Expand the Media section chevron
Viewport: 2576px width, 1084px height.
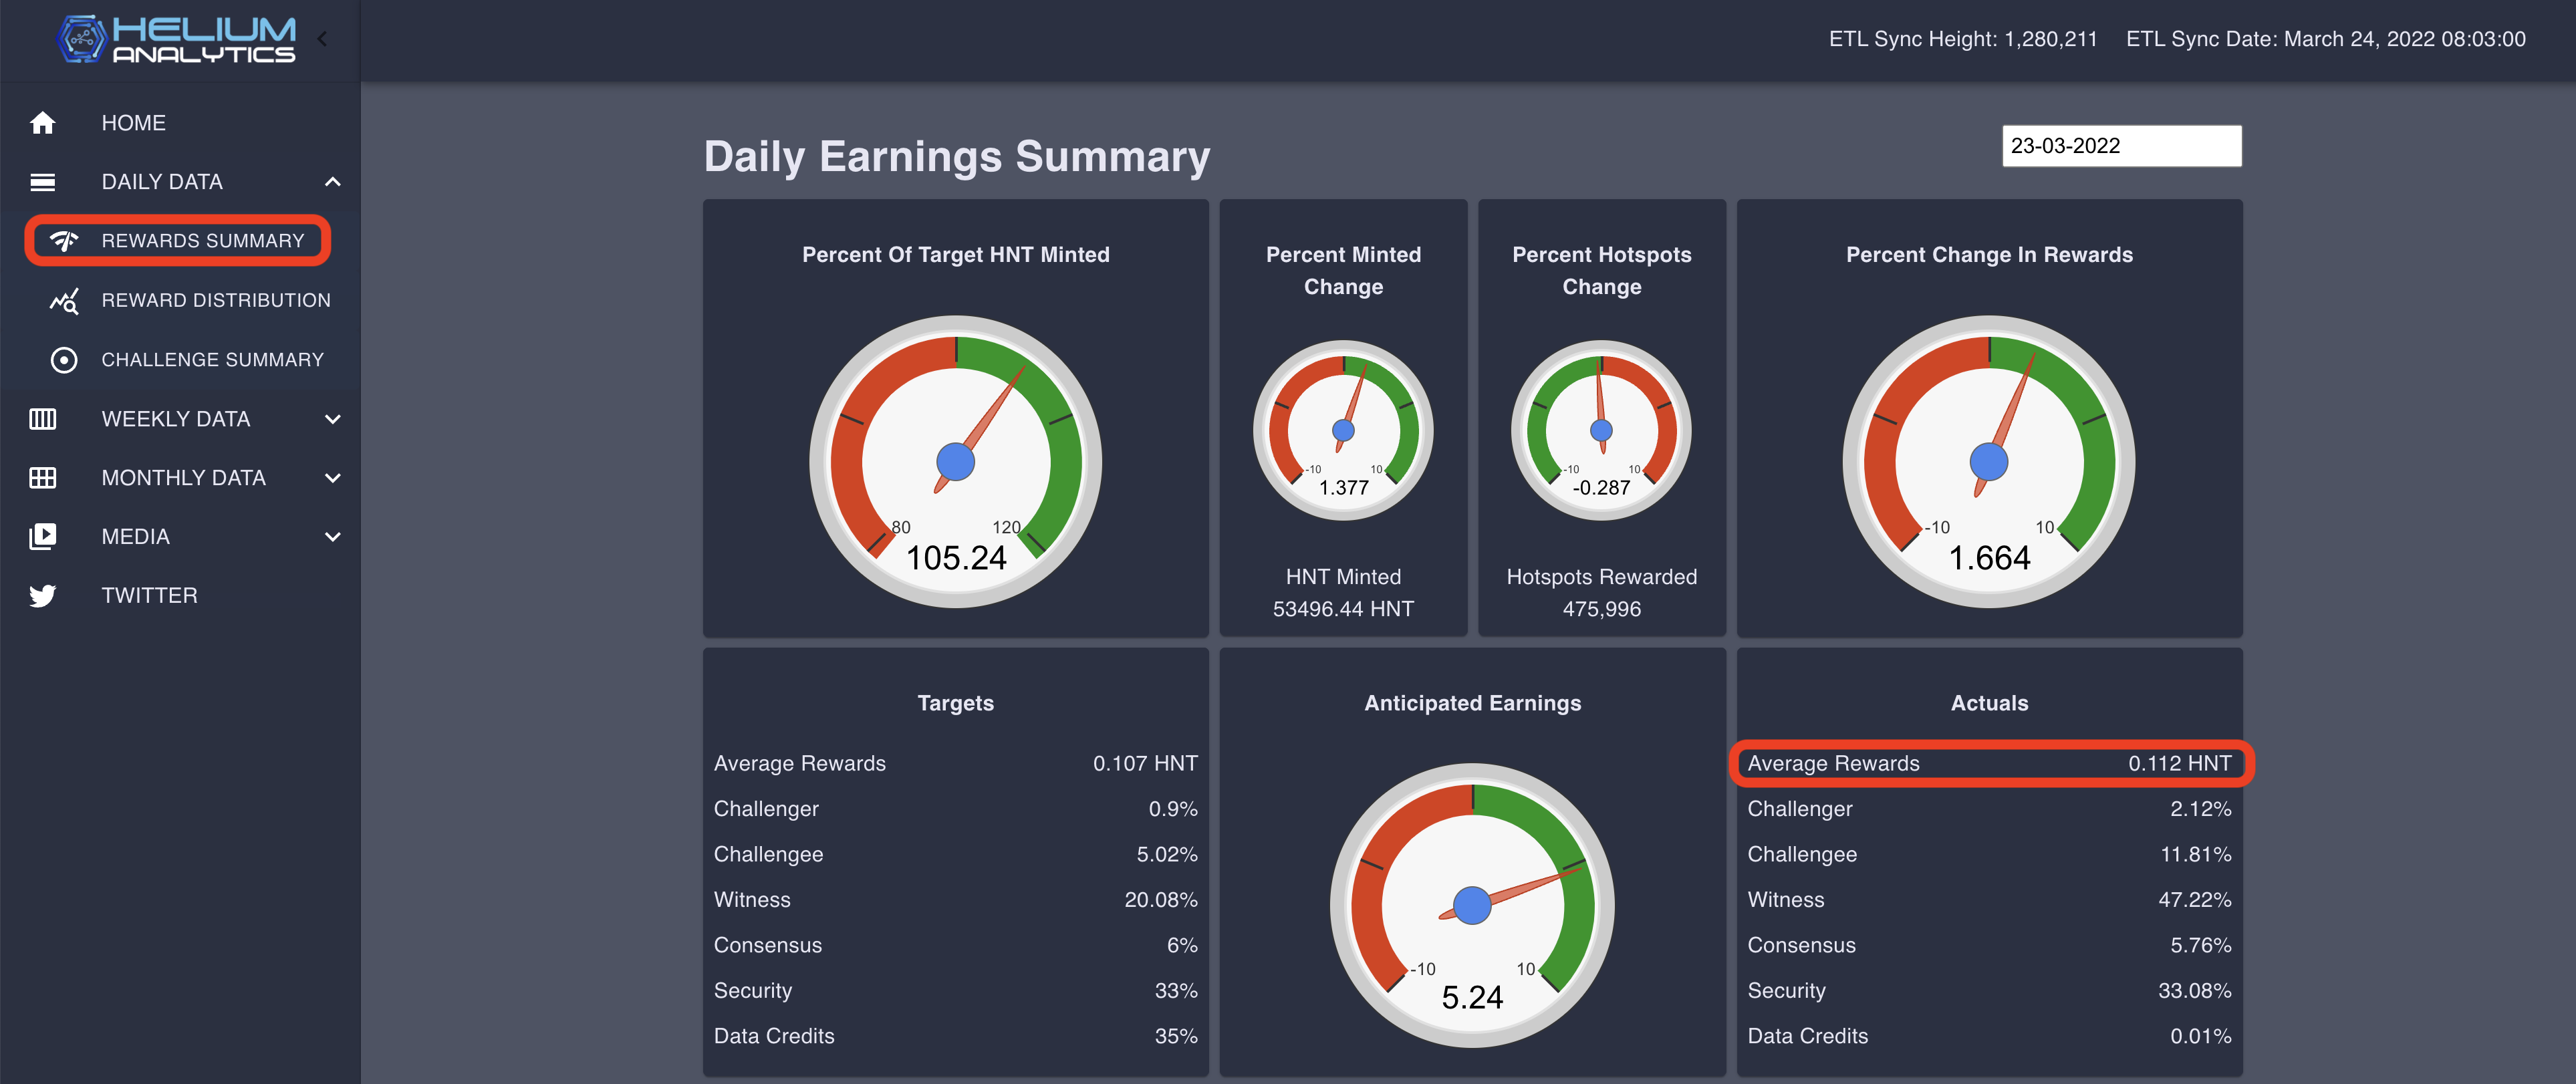point(333,537)
